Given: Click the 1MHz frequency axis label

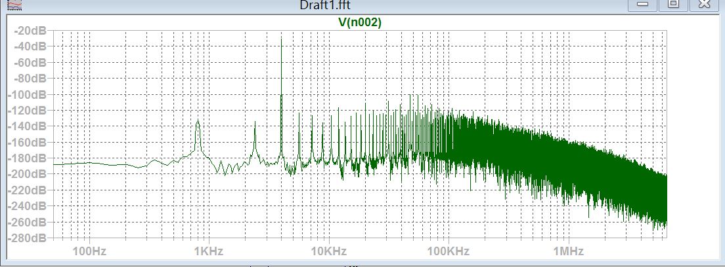Looking at the screenshot, I should [568, 251].
